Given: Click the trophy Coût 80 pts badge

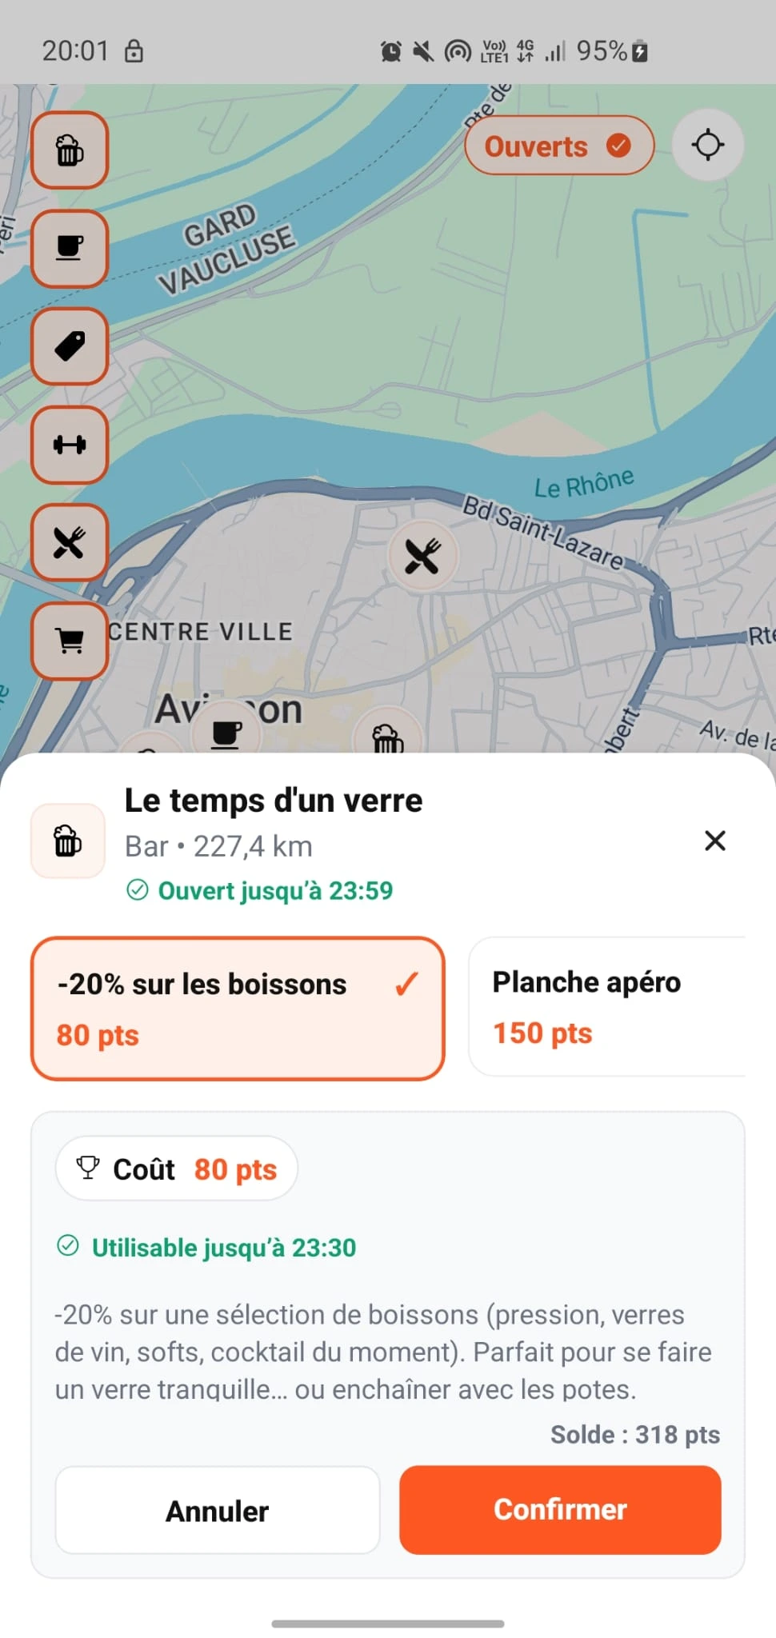Looking at the screenshot, I should (x=176, y=1169).
